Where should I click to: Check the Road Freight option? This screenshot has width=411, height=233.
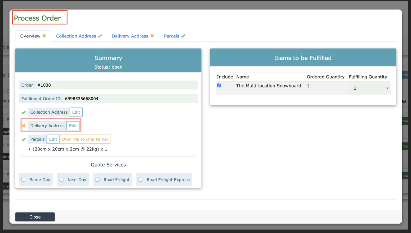coord(98,179)
